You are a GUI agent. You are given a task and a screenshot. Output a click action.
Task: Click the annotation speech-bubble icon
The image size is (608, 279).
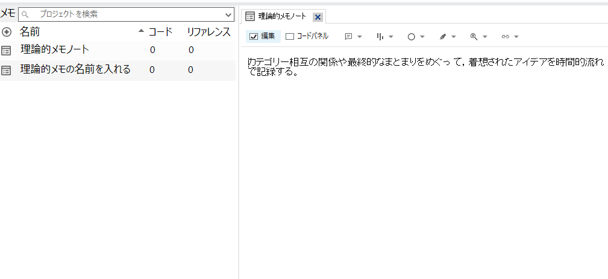348,36
